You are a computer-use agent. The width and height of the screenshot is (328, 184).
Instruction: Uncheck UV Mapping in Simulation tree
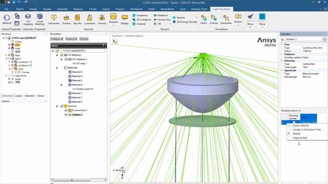point(61,55)
